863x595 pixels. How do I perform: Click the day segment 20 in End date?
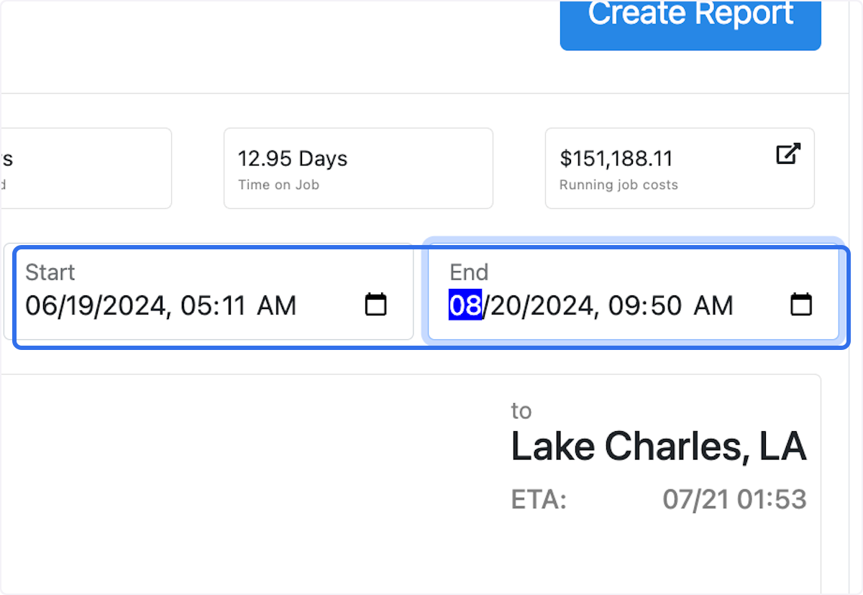click(x=503, y=306)
